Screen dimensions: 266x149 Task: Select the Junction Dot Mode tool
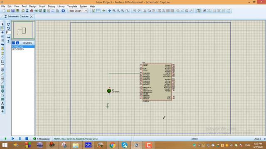2,32
